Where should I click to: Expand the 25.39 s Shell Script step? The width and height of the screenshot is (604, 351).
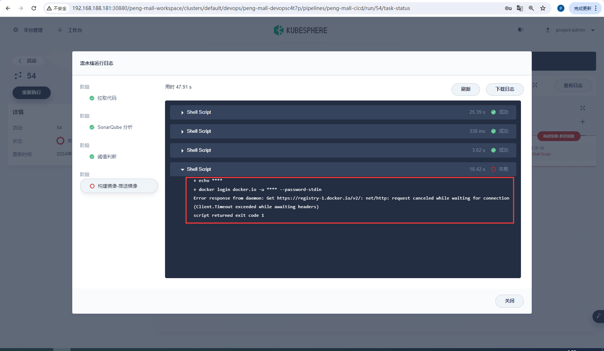[x=343, y=112]
